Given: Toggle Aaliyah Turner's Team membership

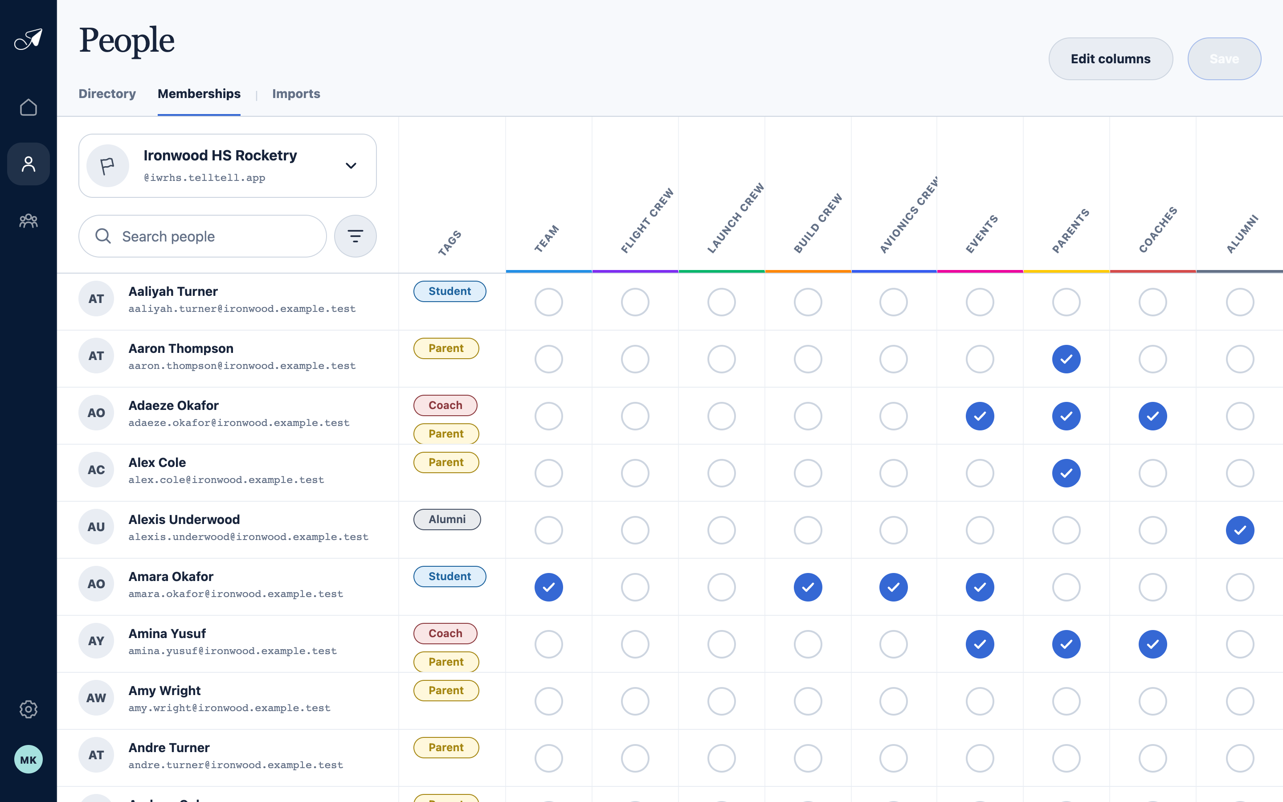Looking at the screenshot, I should pyautogui.click(x=548, y=302).
